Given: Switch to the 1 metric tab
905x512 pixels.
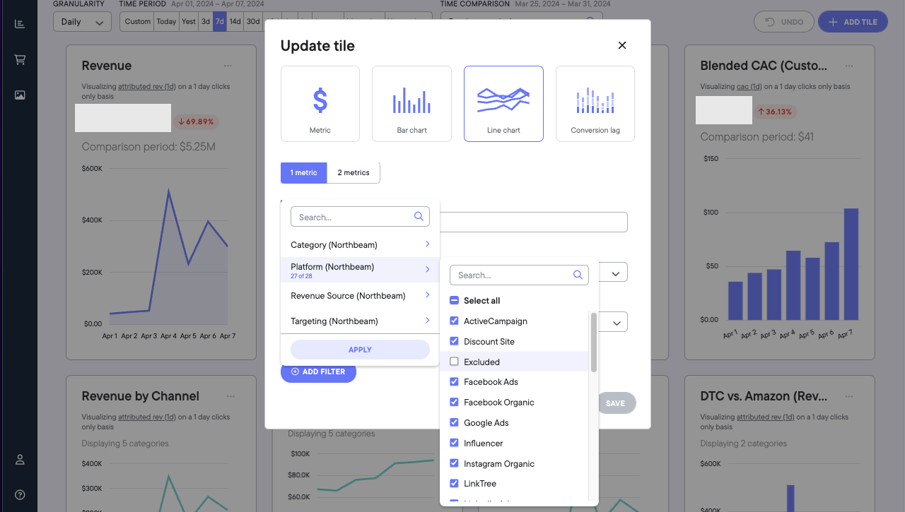Looking at the screenshot, I should (303, 172).
